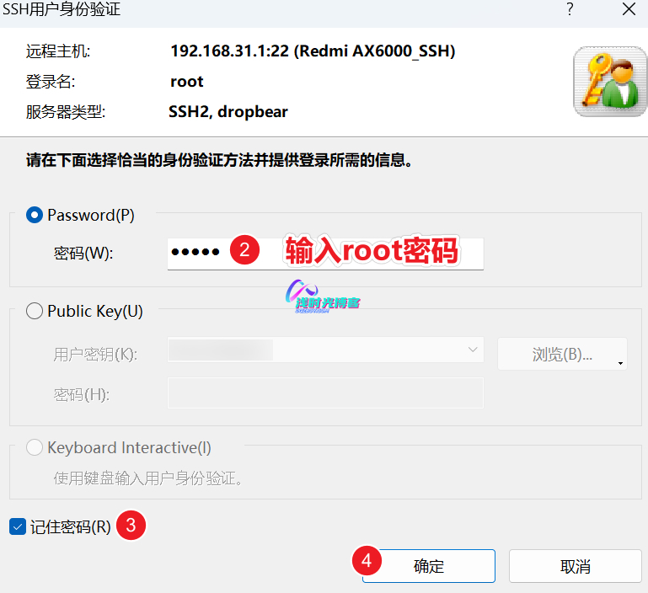The image size is (648, 593).
Task: Click the red step 3 badge
Action: click(x=131, y=526)
